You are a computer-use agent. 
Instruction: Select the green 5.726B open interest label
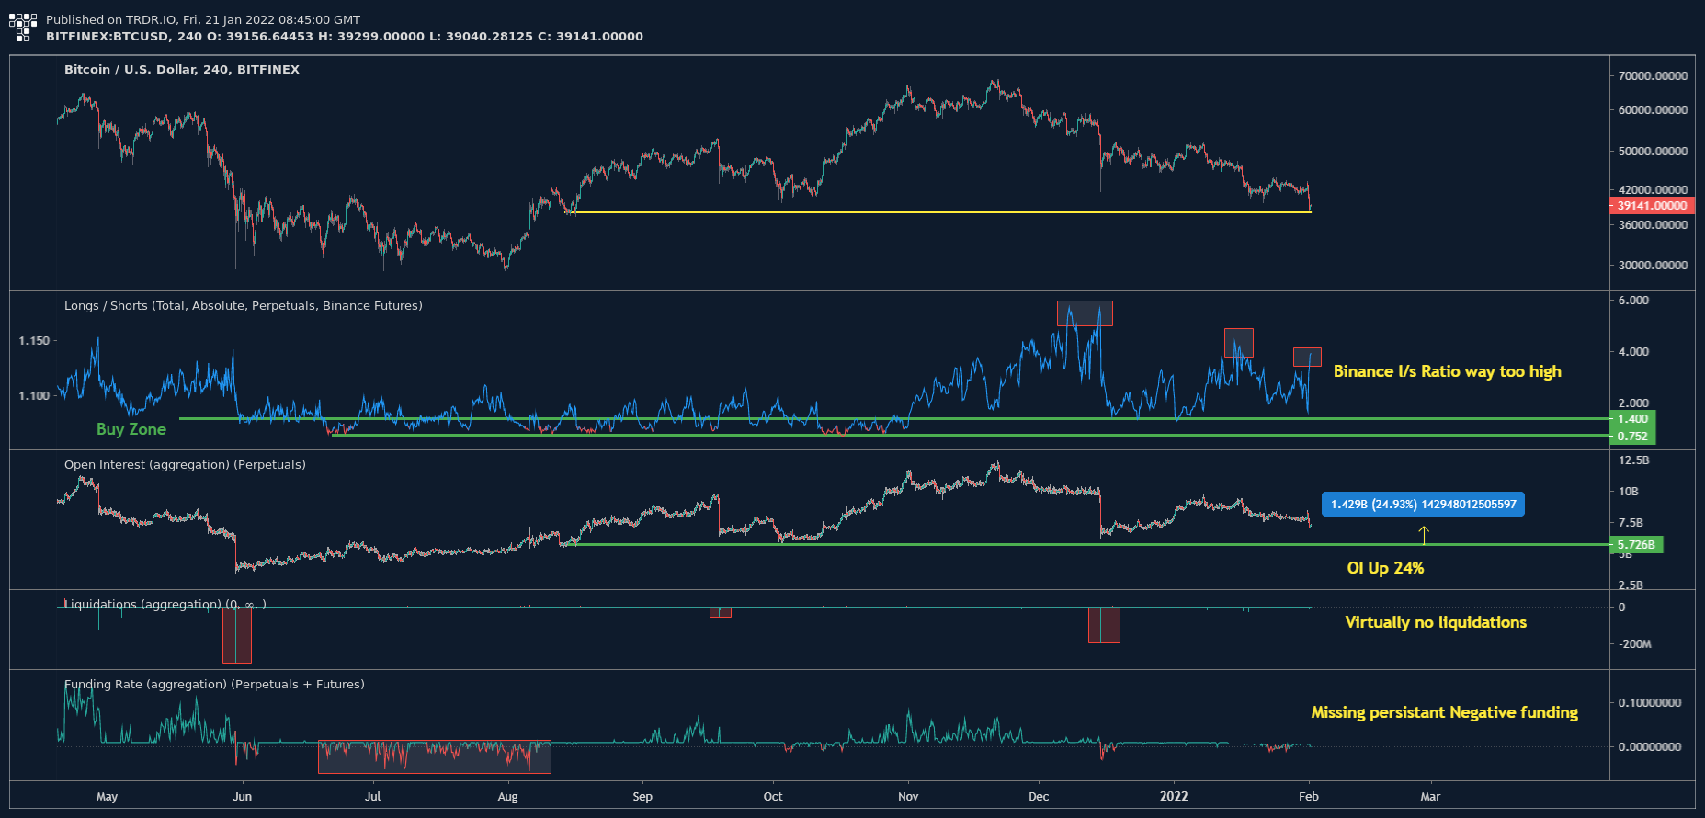pyautogui.click(x=1636, y=545)
